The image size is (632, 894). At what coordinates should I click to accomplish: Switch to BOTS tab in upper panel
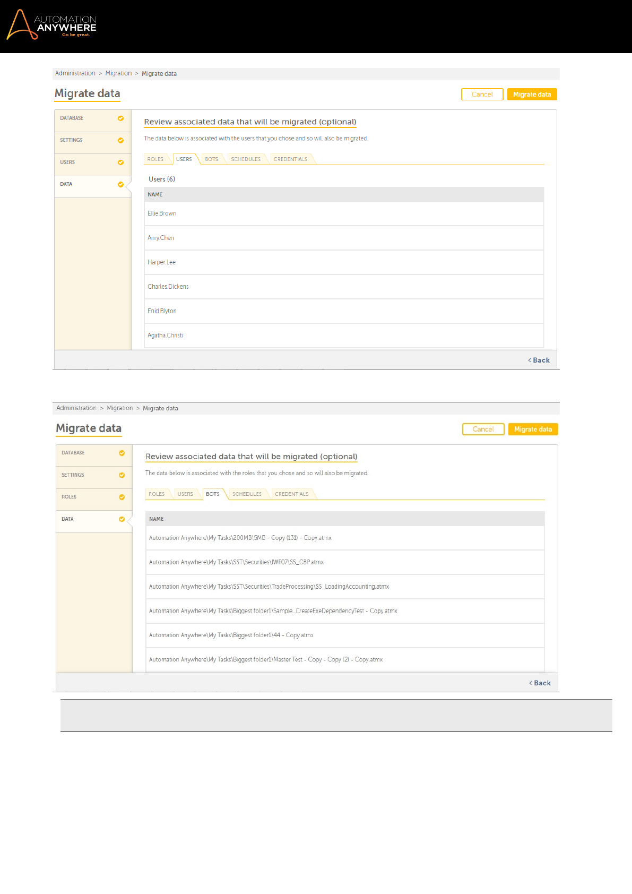(212, 159)
